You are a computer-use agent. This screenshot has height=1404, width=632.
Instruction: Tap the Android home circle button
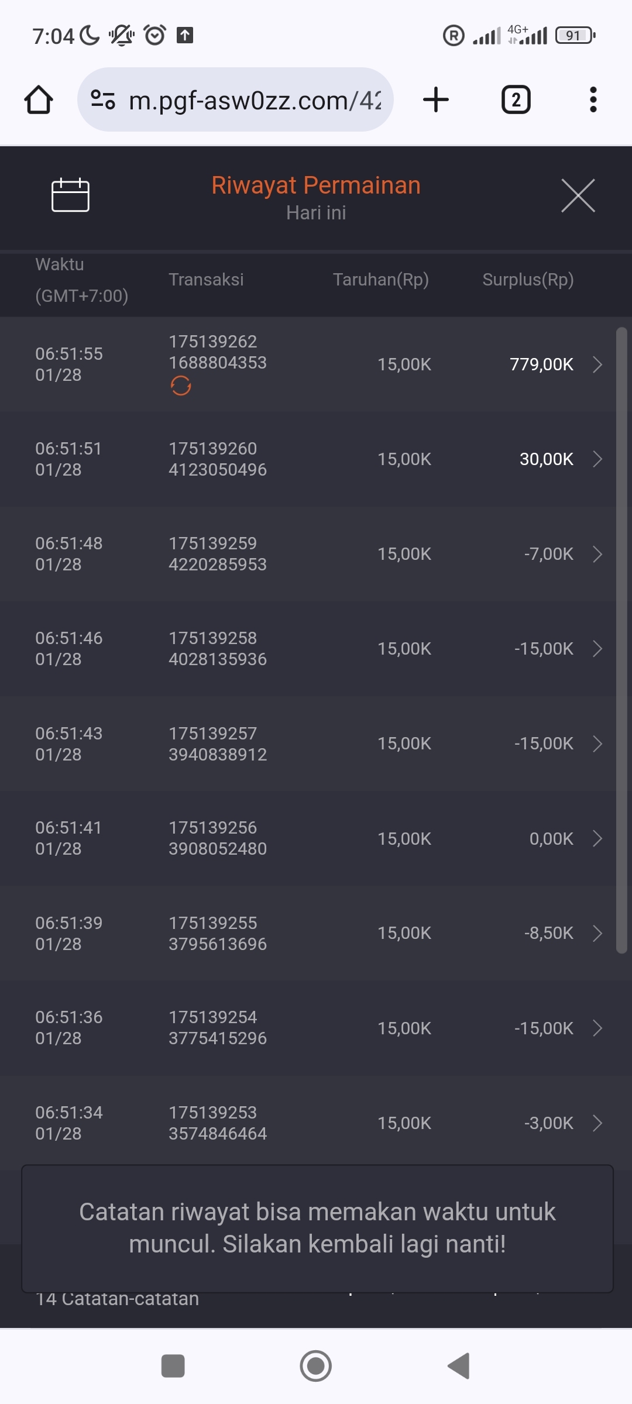[315, 1366]
